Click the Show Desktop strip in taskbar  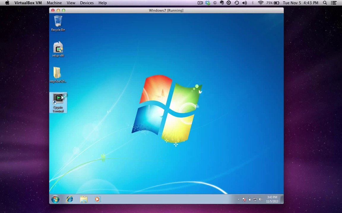(282, 199)
